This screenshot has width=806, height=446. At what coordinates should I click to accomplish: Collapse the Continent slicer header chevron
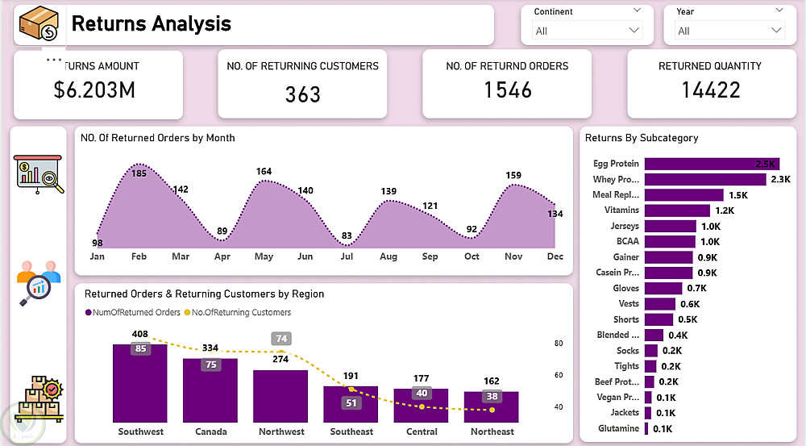pyautogui.click(x=637, y=10)
